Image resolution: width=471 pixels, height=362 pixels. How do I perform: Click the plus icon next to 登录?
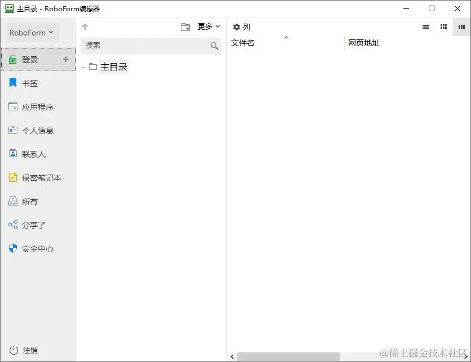pyautogui.click(x=66, y=59)
